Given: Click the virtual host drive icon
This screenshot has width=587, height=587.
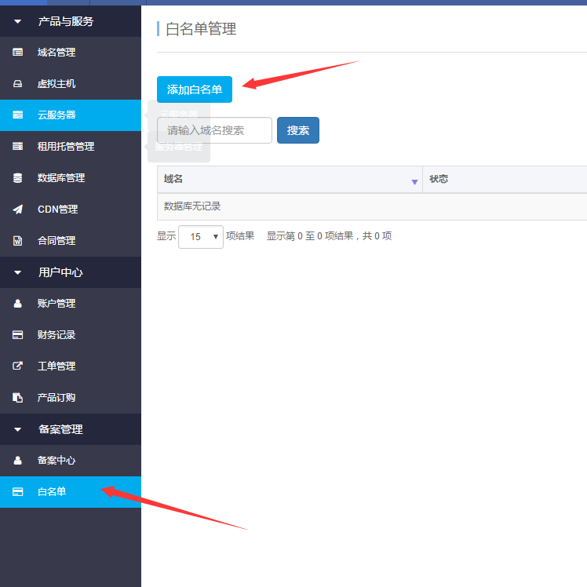Looking at the screenshot, I should click(18, 84).
